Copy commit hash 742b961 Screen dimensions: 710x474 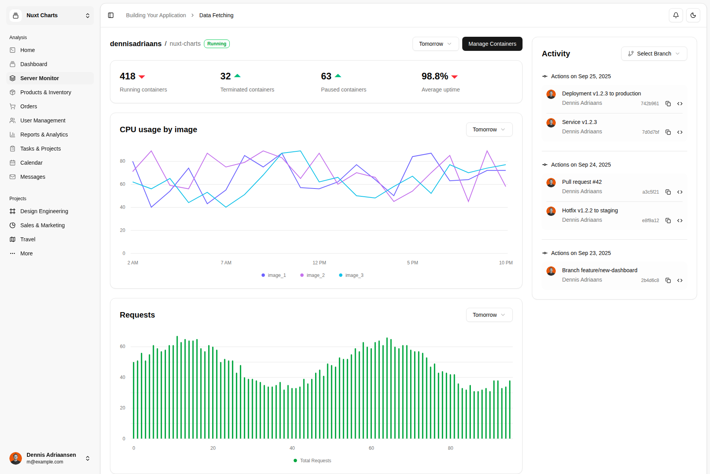668,104
